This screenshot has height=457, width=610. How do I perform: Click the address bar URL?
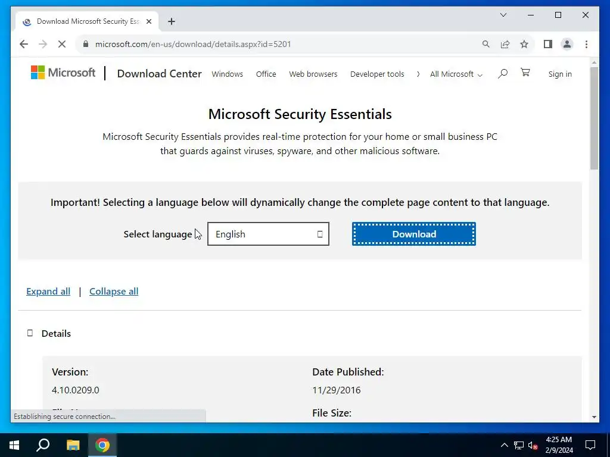pyautogui.click(x=193, y=44)
